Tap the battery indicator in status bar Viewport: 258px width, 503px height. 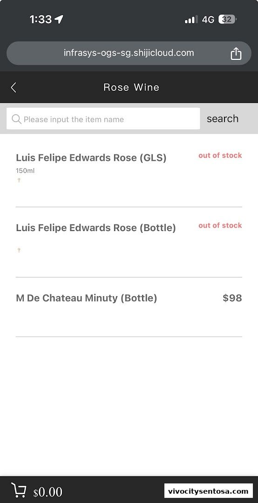[x=227, y=20]
